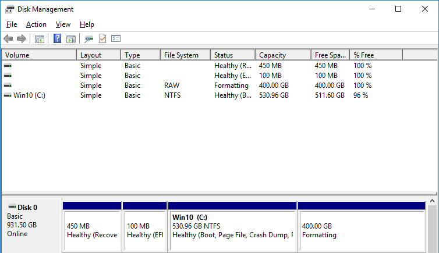
Task: Select the Win10 (C:) drive icon in list
Action: coord(8,95)
